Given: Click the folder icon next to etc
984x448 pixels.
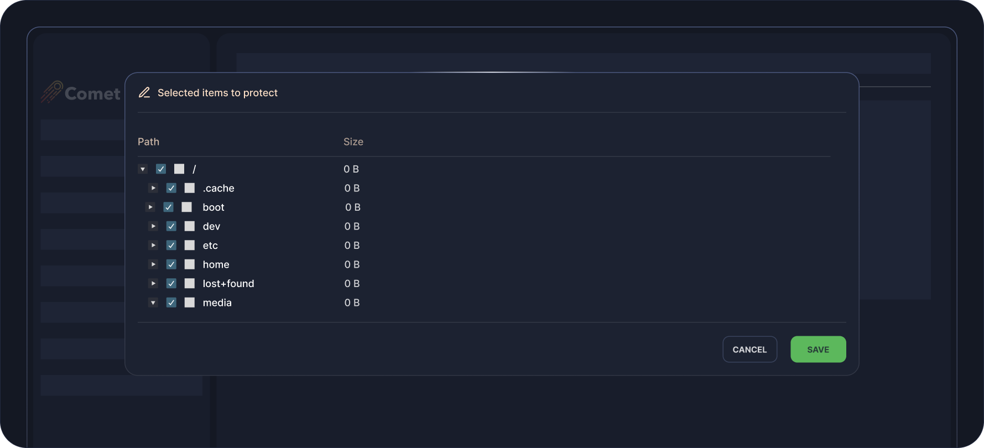Looking at the screenshot, I should (x=190, y=246).
